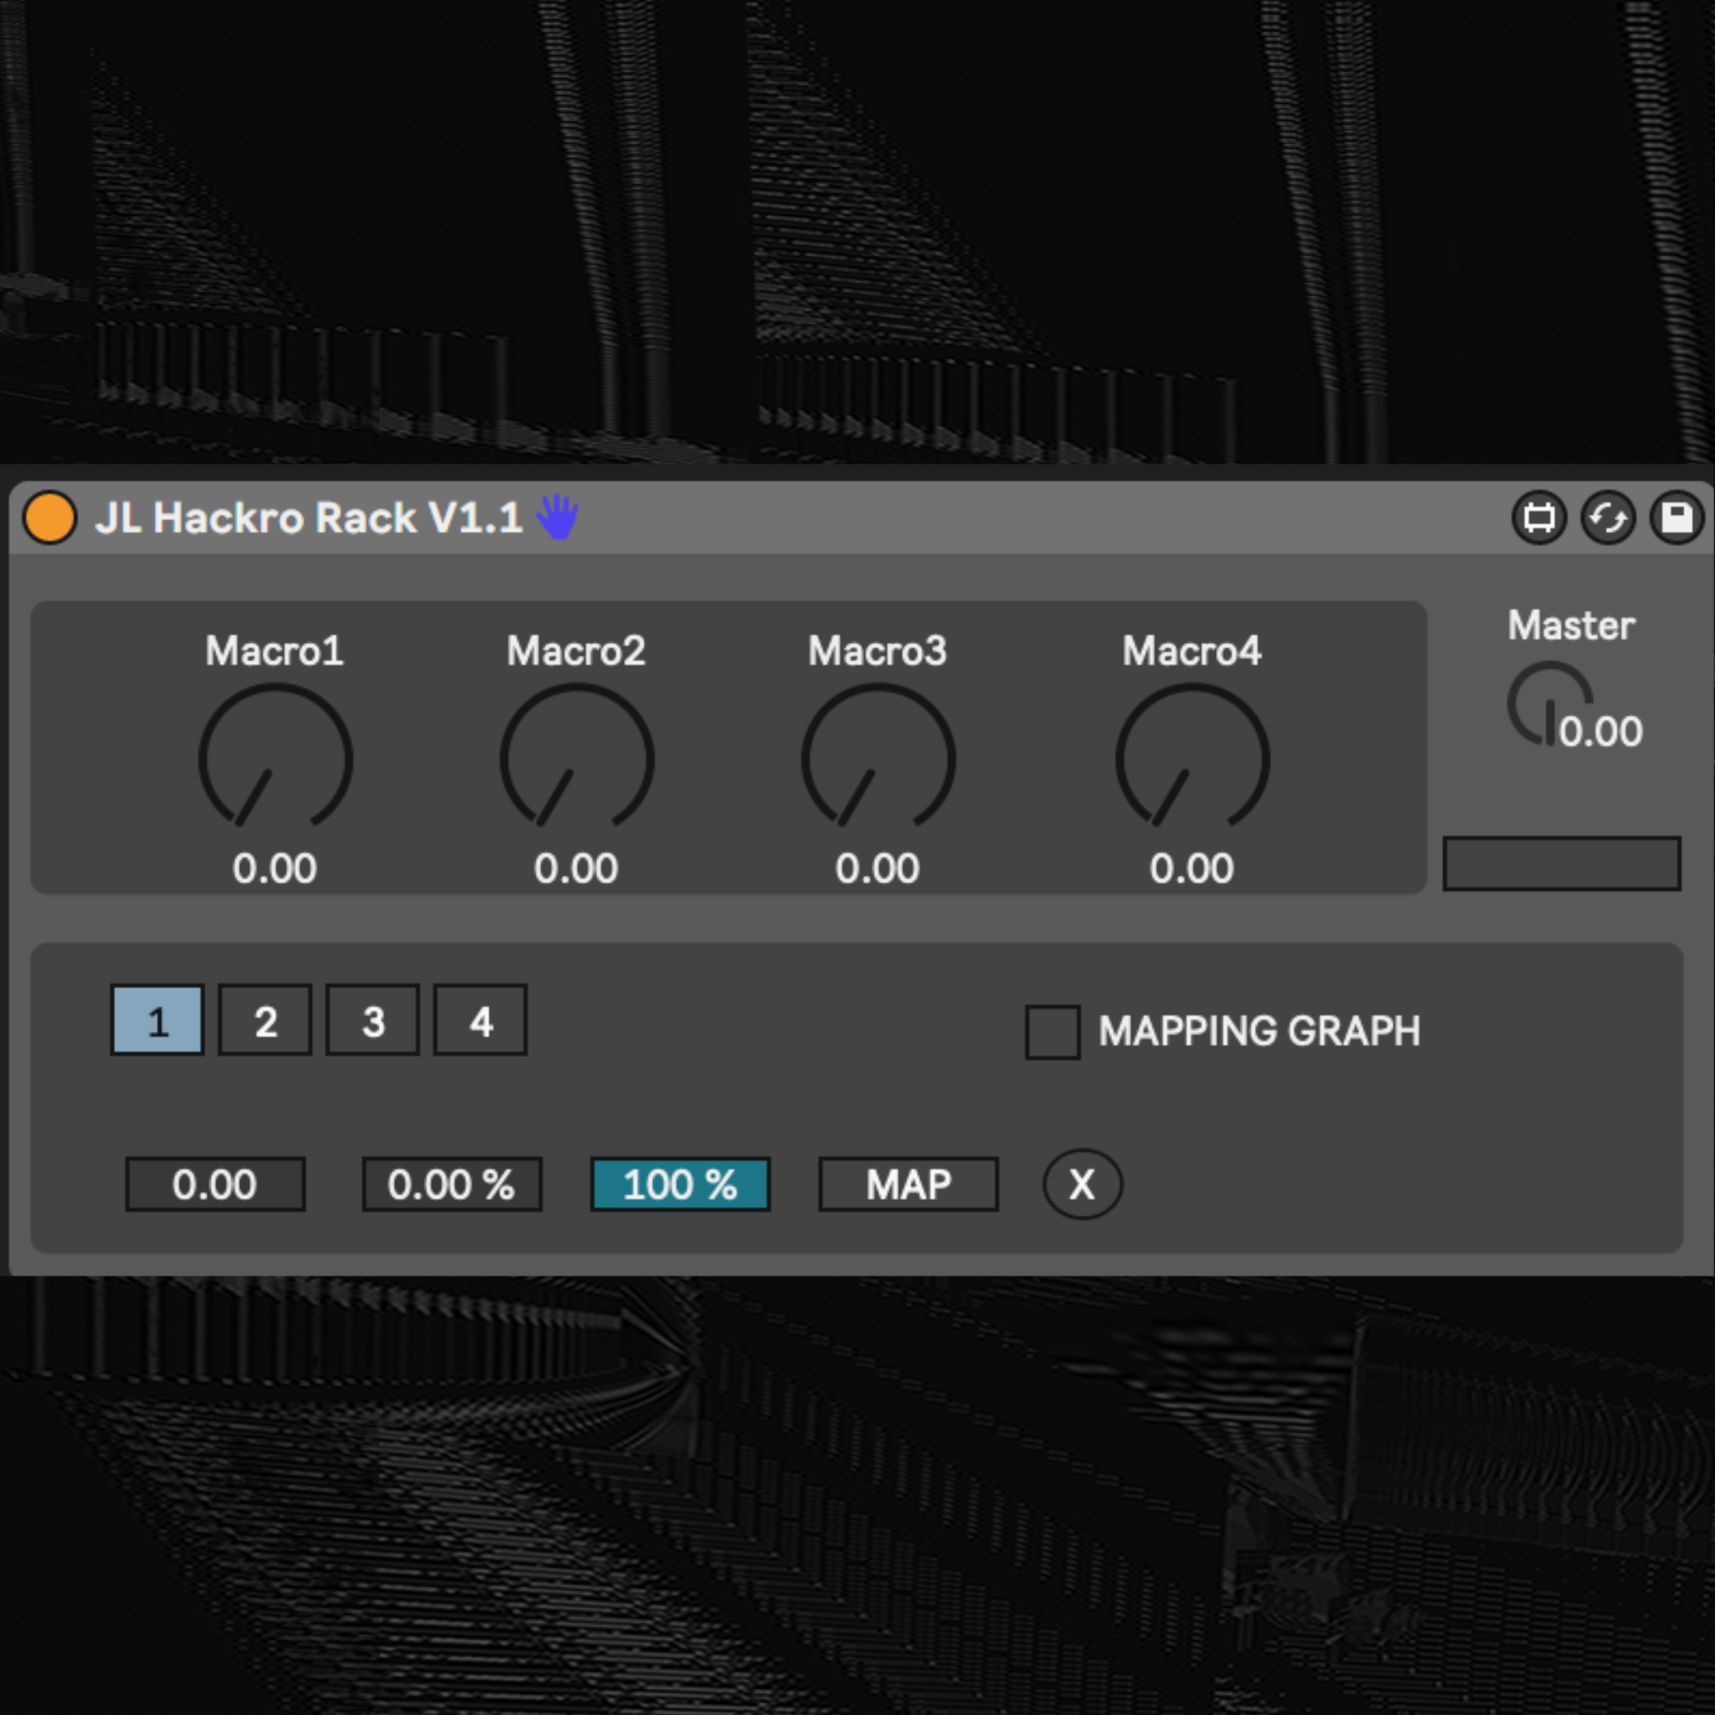This screenshot has height=1715, width=1715.
Task: Switch to macro tab 4
Action: click(x=480, y=1020)
